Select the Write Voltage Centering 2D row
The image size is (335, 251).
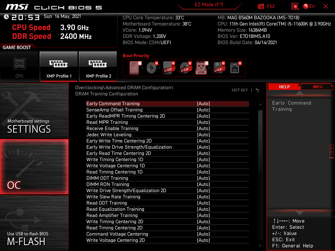(167, 240)
